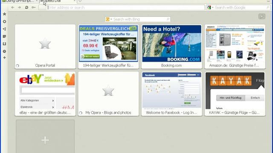
Task: Open the Bookmarks panel star icon
Action: [5, 14]
